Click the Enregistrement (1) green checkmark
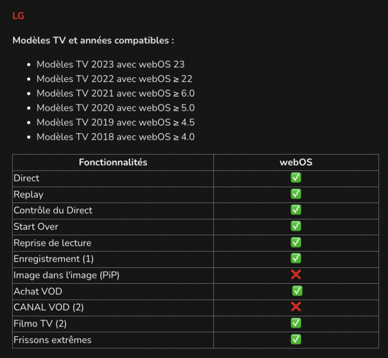The height and width of the screenshot is (358, 388). [x=296, y=258]
